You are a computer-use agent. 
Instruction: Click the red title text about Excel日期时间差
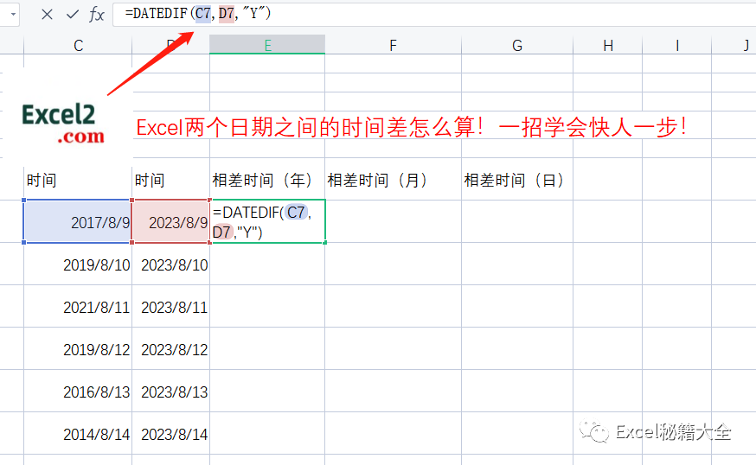tap(411, 128)
